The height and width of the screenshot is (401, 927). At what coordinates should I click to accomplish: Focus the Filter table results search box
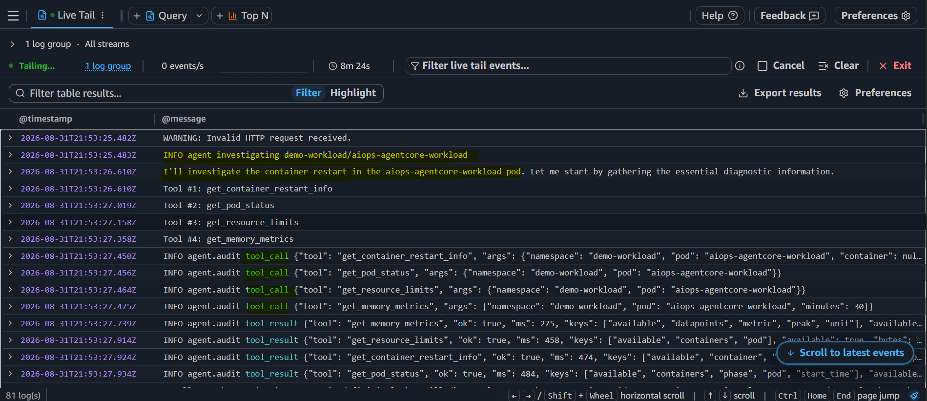pyautogui.click(x=151, y=93)
